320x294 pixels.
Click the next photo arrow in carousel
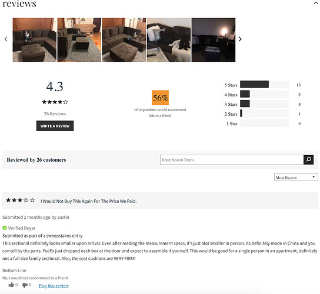[240, 39]
